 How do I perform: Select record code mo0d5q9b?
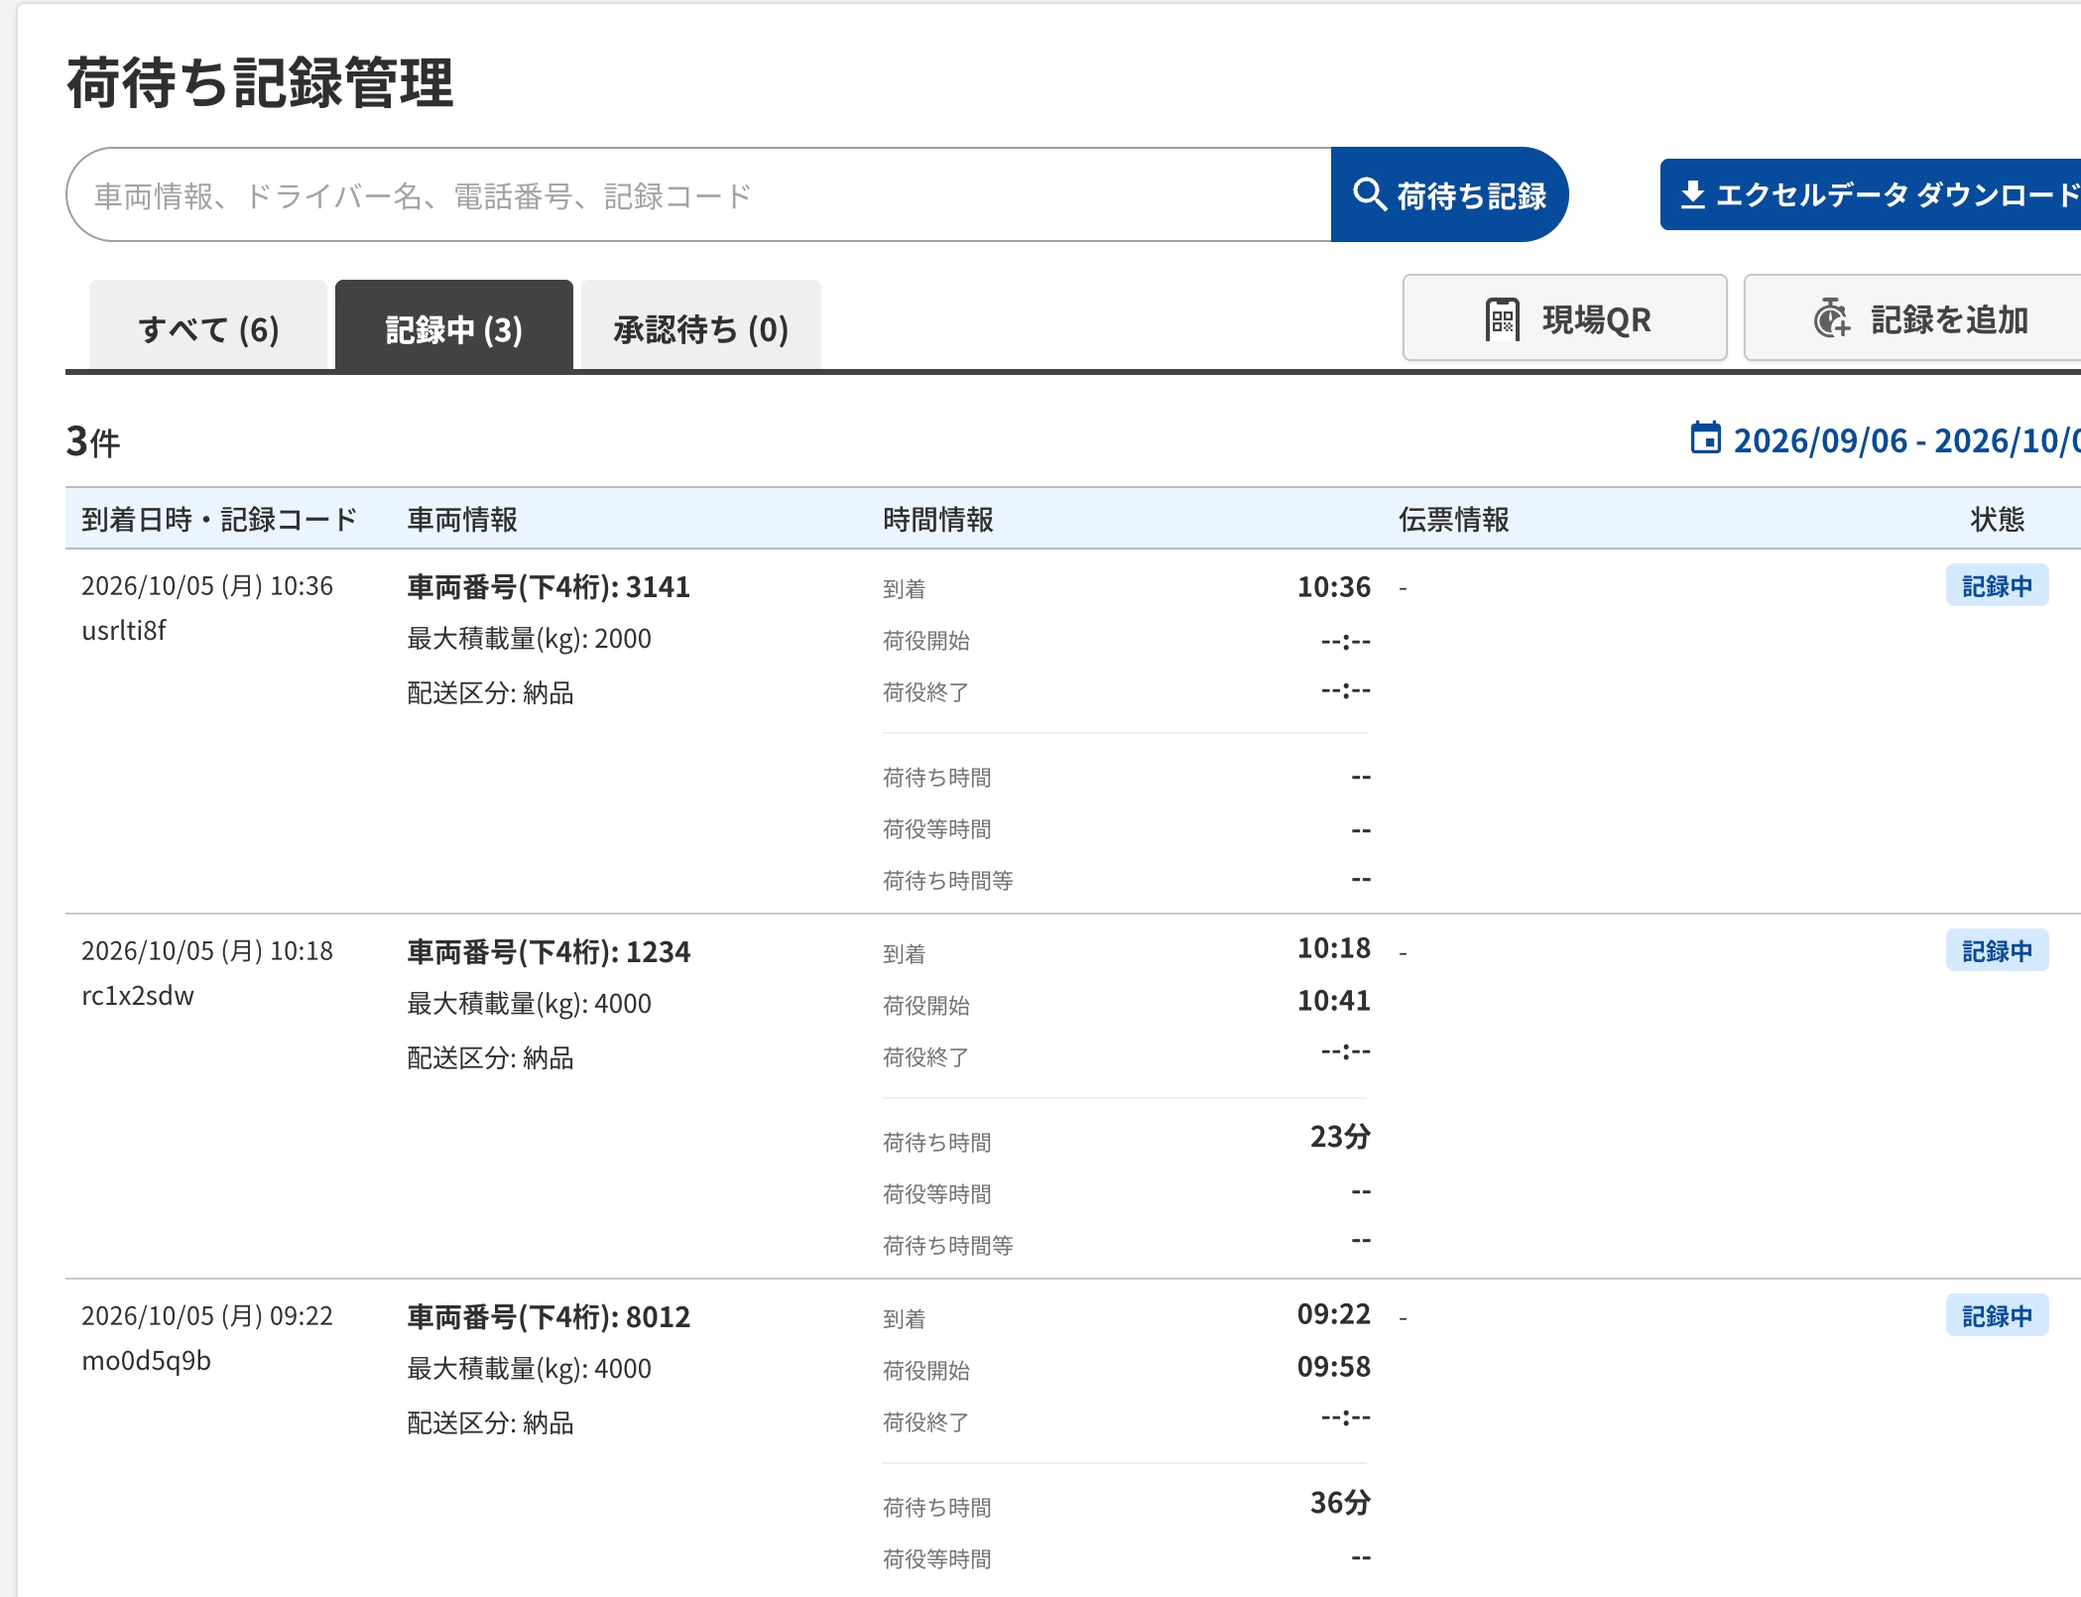click(x=147, y=1361)
